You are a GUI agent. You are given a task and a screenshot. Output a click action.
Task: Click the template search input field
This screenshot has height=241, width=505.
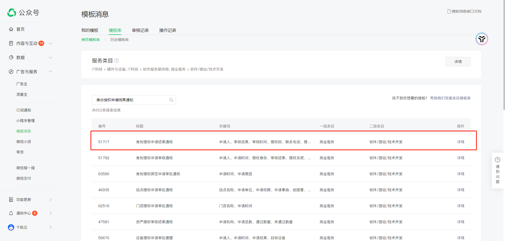point(134,100)
